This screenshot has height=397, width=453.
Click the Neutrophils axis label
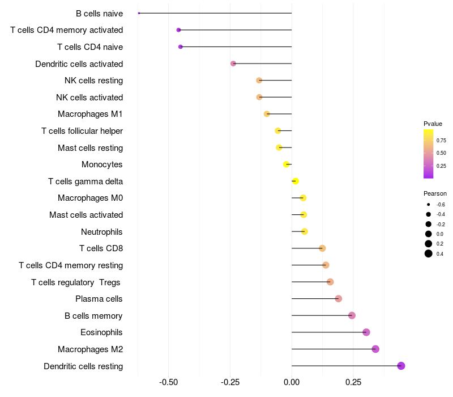102,232
